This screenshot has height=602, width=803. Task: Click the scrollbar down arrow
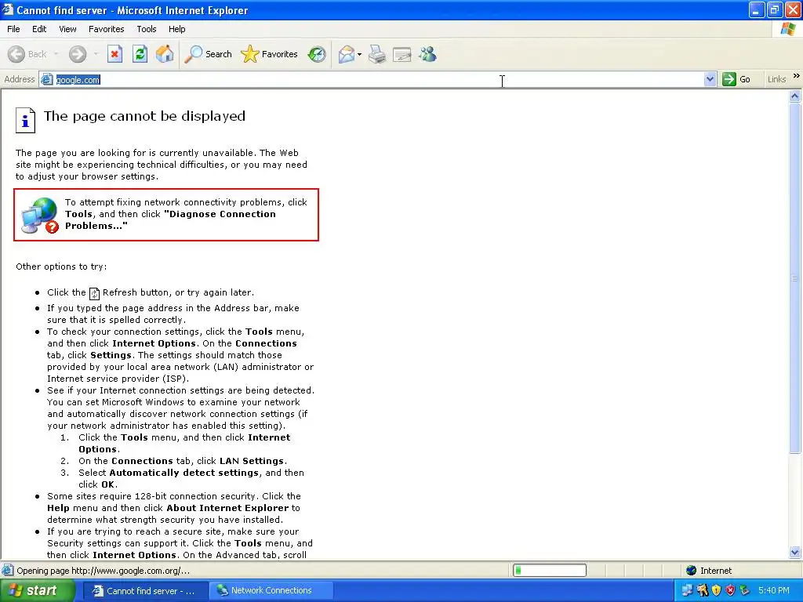pos(795,552)
